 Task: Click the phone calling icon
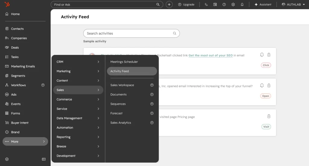pos(206,5)
